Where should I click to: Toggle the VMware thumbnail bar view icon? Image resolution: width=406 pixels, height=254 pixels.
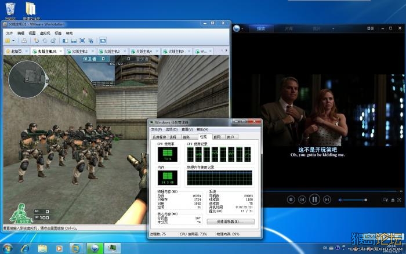[x=74, y=41]
